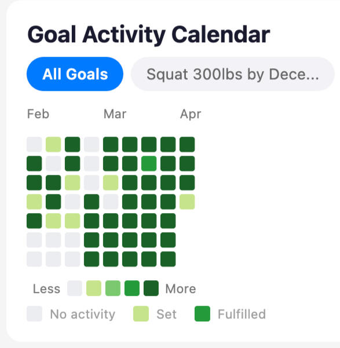
Task: Select the All Goals filter pill
Action: click(x=75, y=74)
